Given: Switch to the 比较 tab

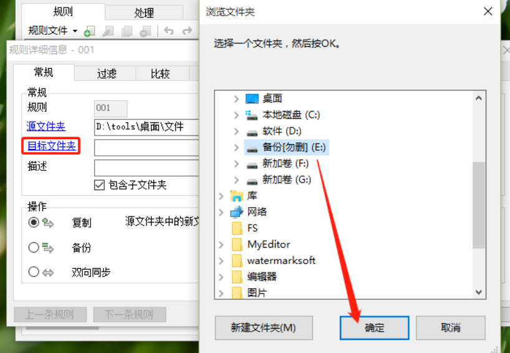Looking at the screenshot, I should [x=160, y=74].
